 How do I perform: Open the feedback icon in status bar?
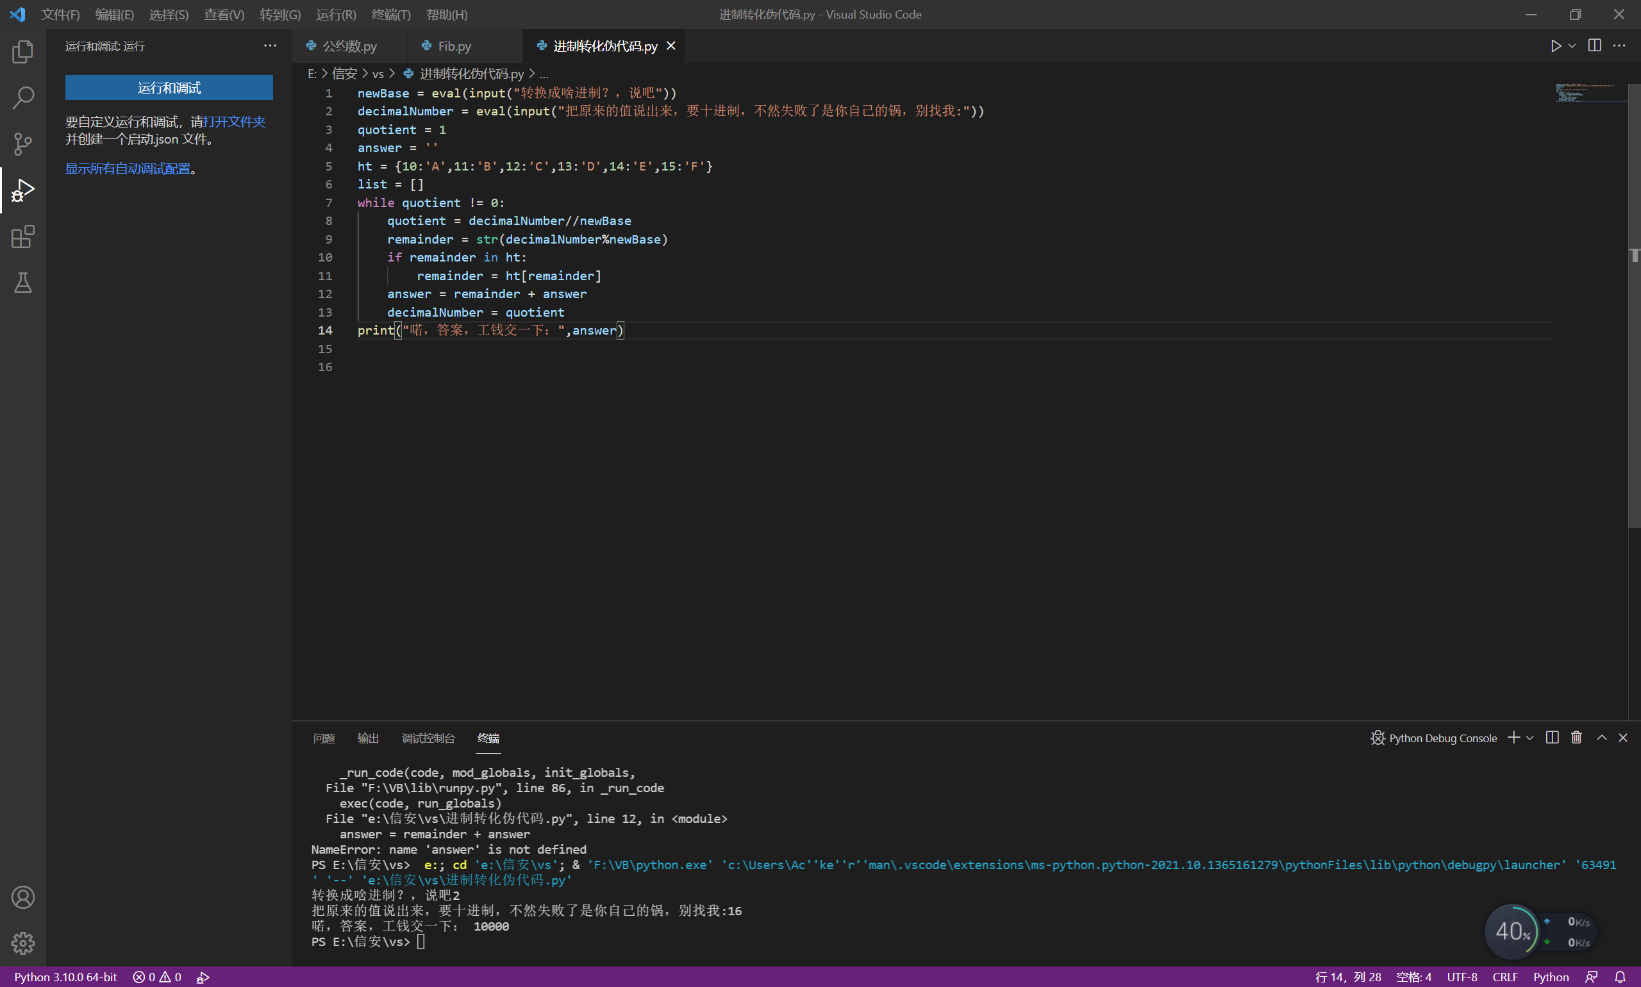(1592, 977)
